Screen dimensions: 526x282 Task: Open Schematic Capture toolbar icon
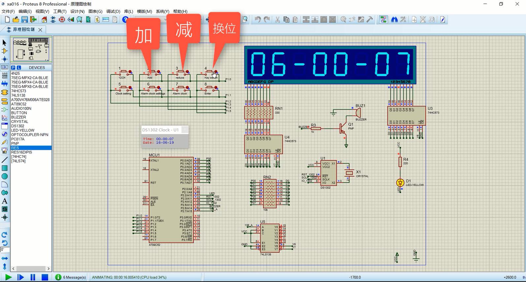[x=53, y=20]
